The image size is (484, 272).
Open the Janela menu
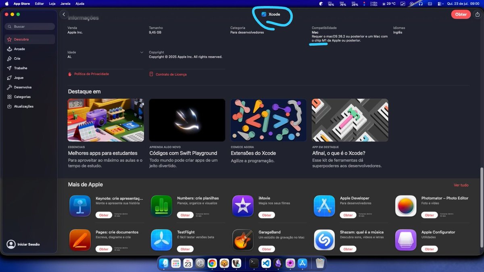65,4
